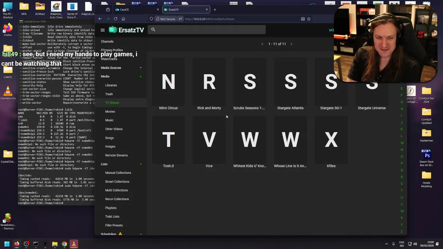Bookmark this page with the star

[309, 19]
